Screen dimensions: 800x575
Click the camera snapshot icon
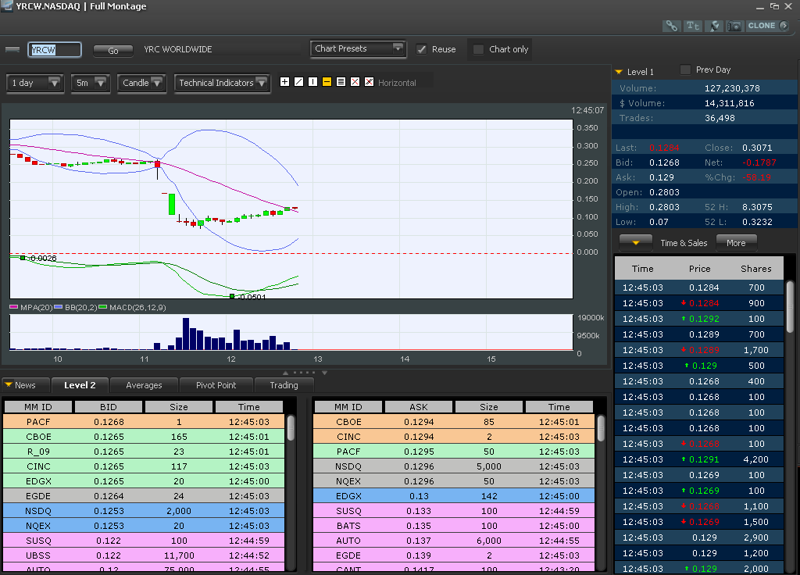734,26
